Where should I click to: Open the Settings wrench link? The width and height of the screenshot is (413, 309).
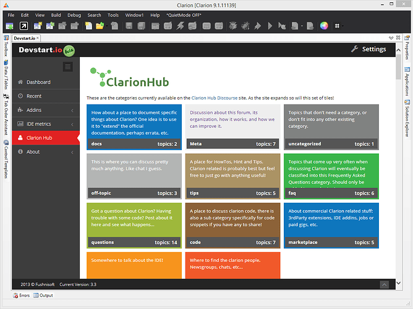coord(368,49)
